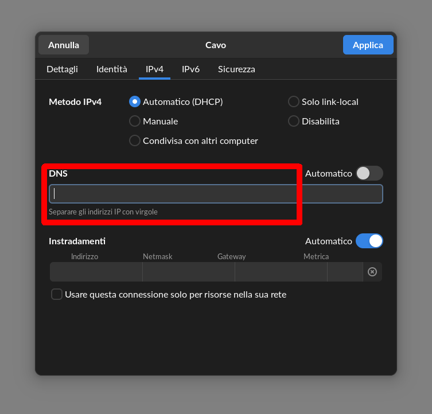Choose the Disabilita IPv4 method

click(x=294, y=121)
